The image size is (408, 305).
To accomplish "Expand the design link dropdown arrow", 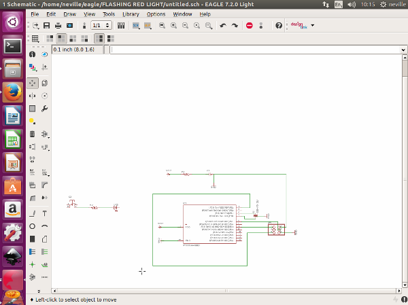I will (x=312, y=26).
